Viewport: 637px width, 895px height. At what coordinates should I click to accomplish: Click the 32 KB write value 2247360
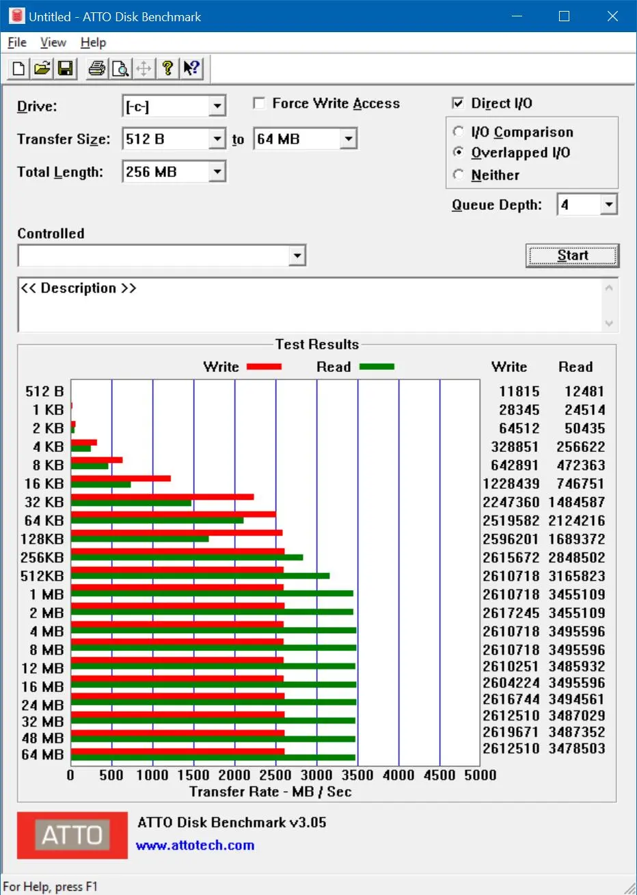click(511, 503)
